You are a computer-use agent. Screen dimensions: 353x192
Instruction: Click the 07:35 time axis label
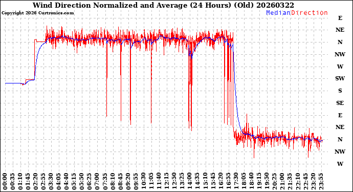(105, 182)
